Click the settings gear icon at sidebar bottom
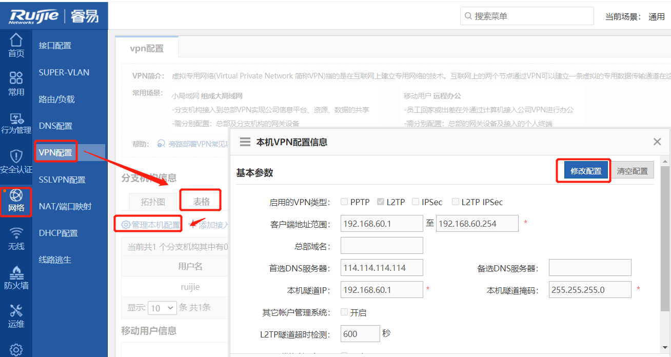This screenshot has height=357, width=671. click(x=16, y=350)
